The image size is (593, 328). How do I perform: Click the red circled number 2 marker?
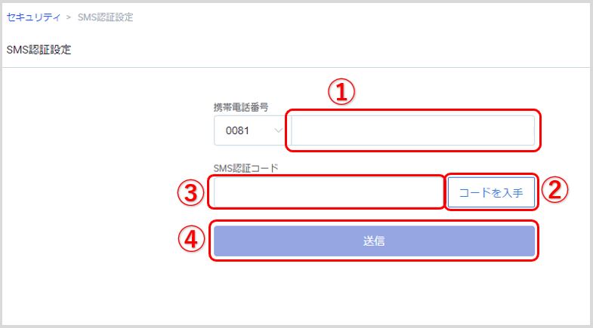(554, 189)
